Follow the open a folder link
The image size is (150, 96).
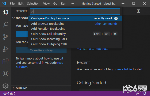(123, 69)
